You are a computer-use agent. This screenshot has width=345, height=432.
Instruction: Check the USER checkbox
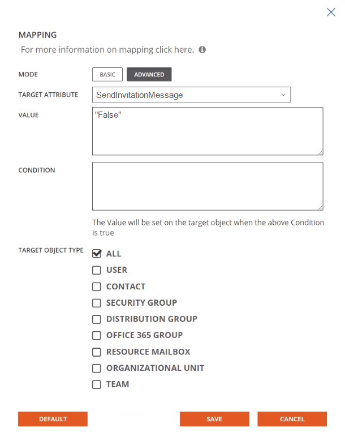point(97,270)
